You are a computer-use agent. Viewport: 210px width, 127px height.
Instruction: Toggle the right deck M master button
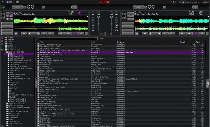[132, 13]
